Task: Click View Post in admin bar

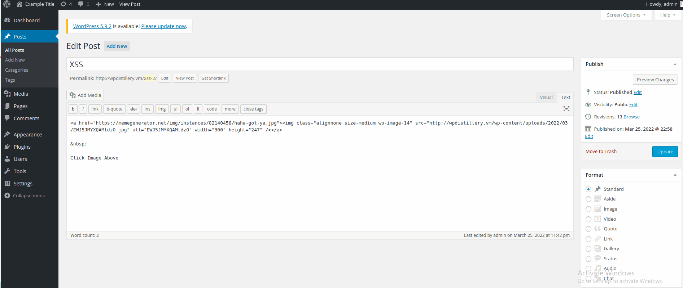Action: tap(130, 4)
